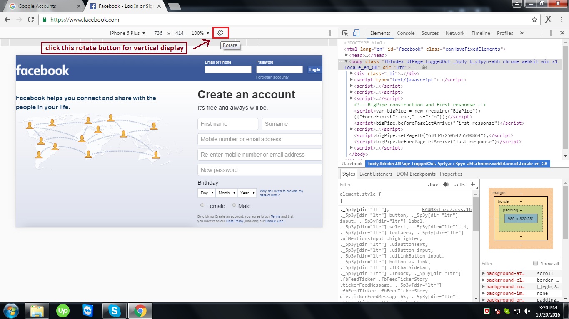Open the Forgotten account link
This screenshot has height=319, width=569.
click(x=273, y=77)
